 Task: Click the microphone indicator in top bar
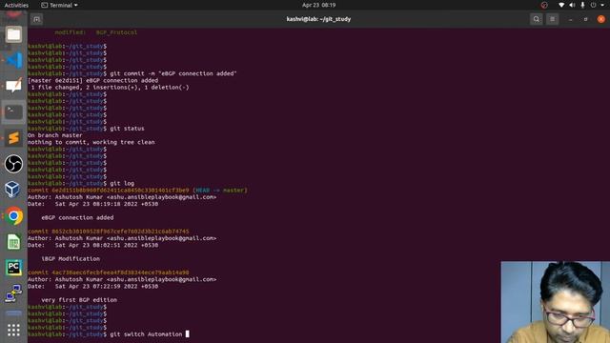point(582,5)
